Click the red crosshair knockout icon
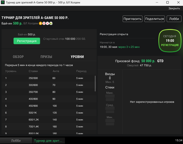Viewport: 183px width, 144px height. pos(44,23)
